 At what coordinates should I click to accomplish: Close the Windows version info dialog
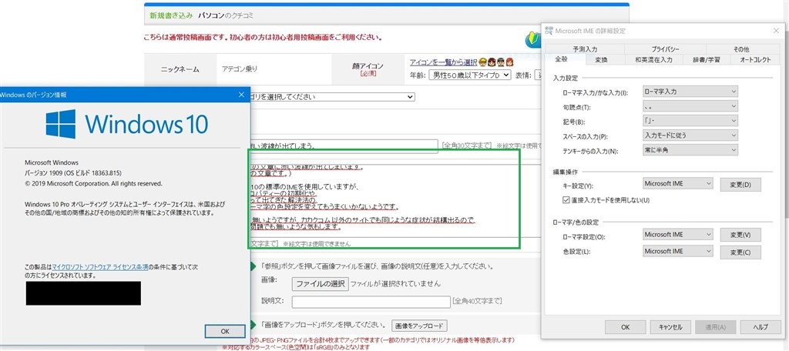[x=243, y=95]
